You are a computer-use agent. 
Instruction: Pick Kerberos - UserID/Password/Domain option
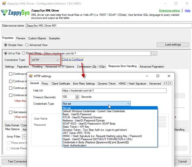pos(110,120)
